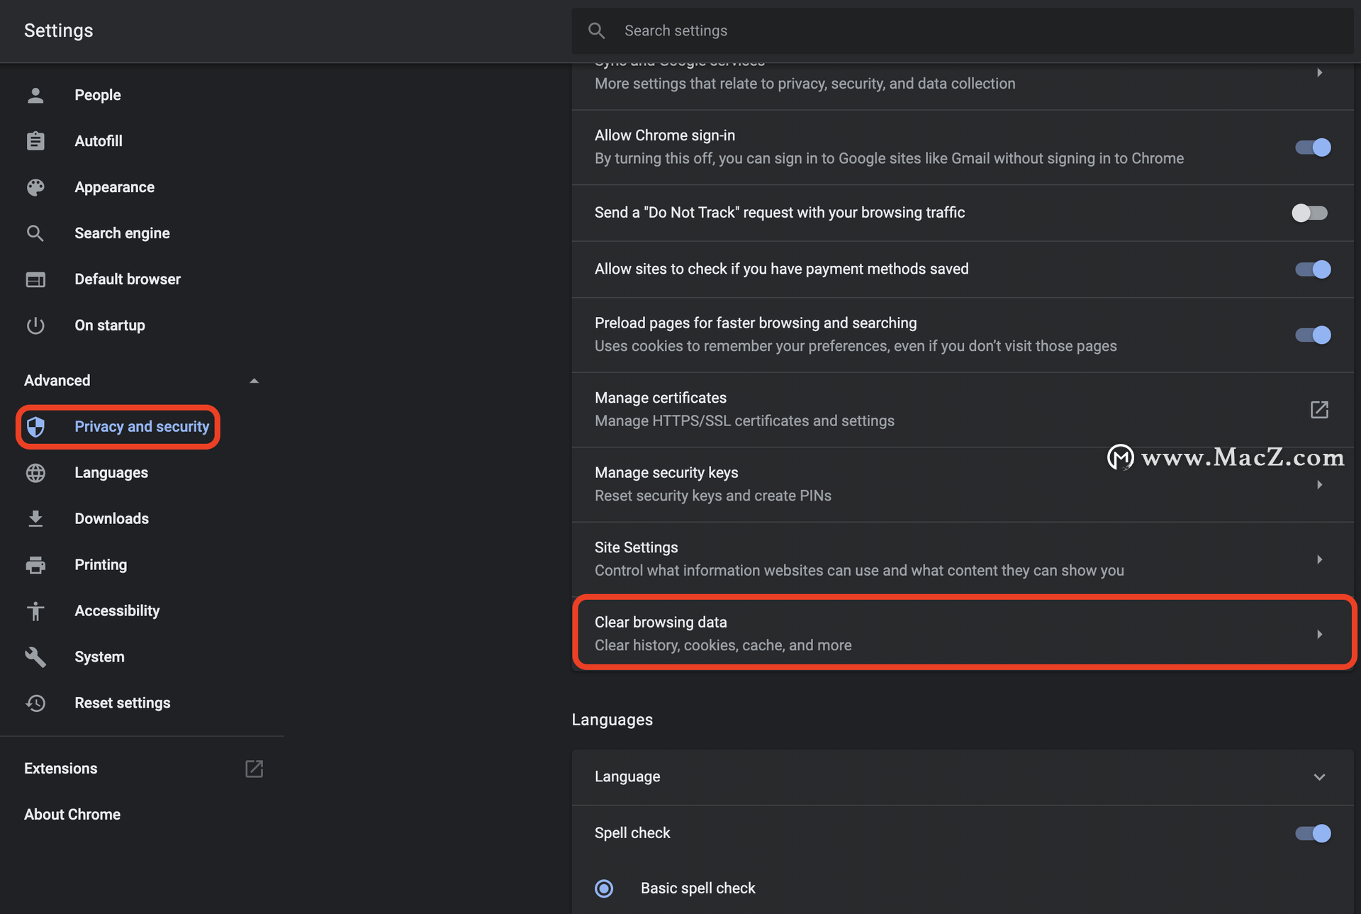Click the Privacy and security shield icon
1361x914 pixels.
point(35,427)
